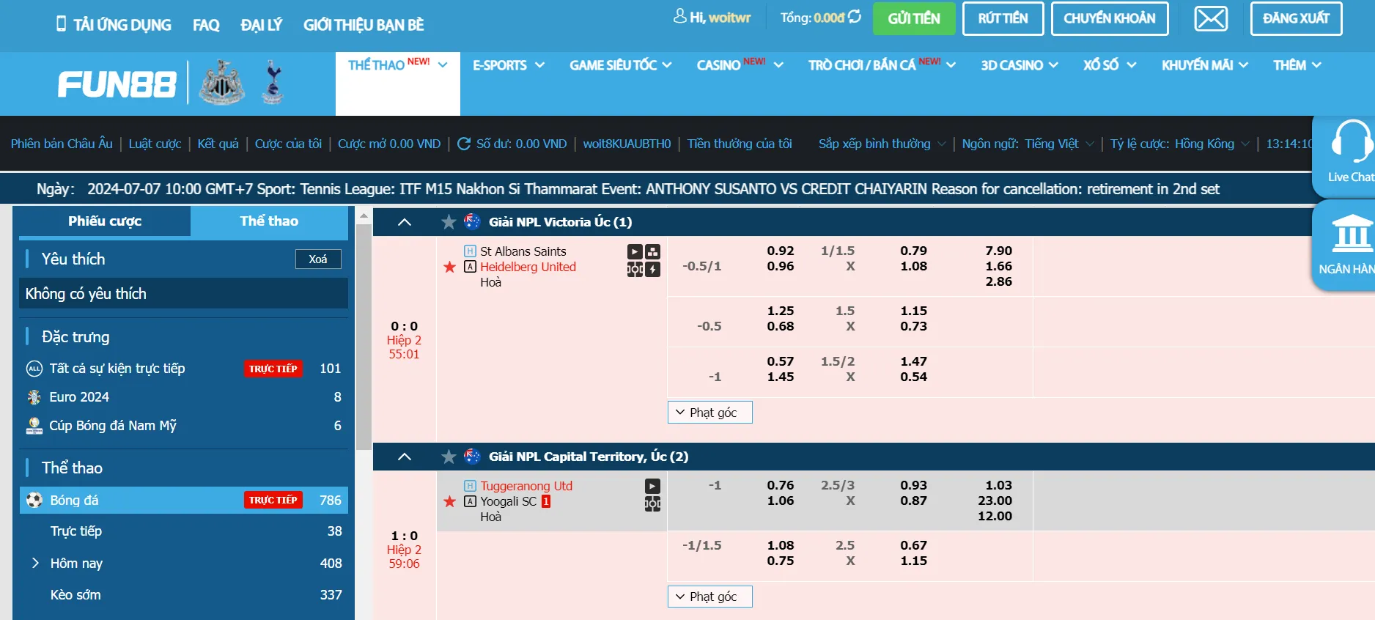
Task: Select Tuggeranong Utd 1.03 win odds
Action: [x=998, y=485]
